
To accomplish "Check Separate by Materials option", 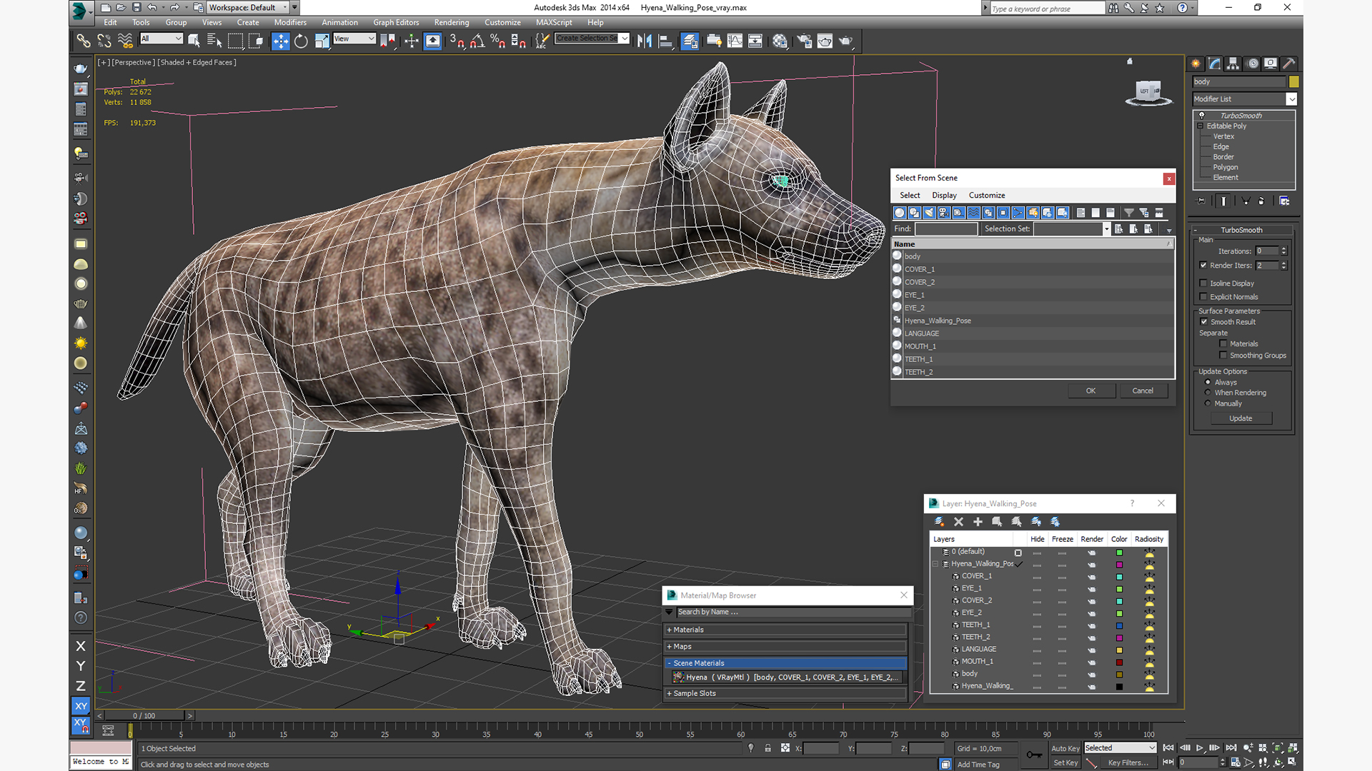I will [x=1223, y=344].
